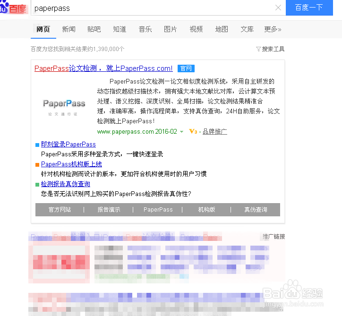Click the orange square bullet before PaperPass机构版上线
Viewport: 342px width, 316px height.
[x=37, y=165]
